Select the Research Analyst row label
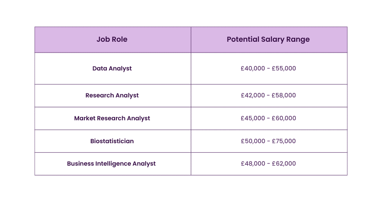382x202 pixels. pos(112,96)
